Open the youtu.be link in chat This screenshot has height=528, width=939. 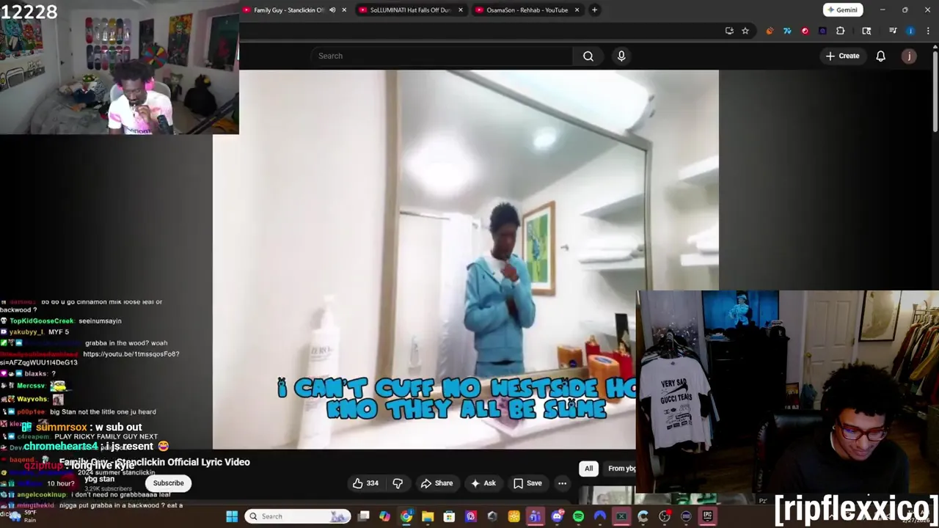coord(131,354)
